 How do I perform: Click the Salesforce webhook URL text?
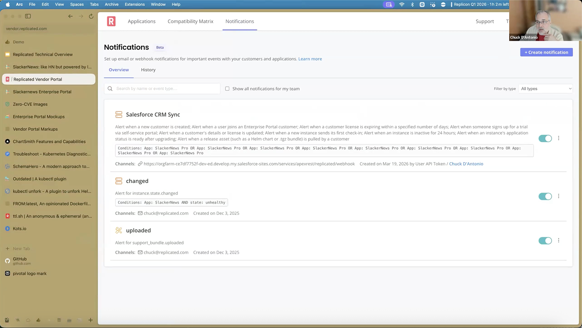pyautogui.click(x=249, y=164)
